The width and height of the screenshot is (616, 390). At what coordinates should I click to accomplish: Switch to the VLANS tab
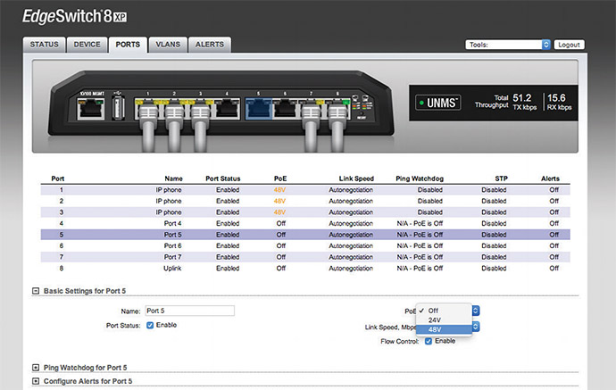[168, 45]
